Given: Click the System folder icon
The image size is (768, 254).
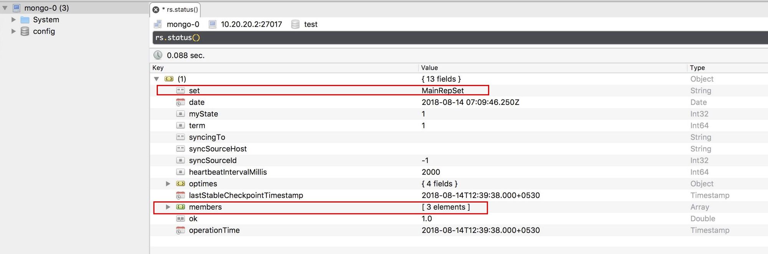Looking at the screenshot, I should click(x=25, y=20).
